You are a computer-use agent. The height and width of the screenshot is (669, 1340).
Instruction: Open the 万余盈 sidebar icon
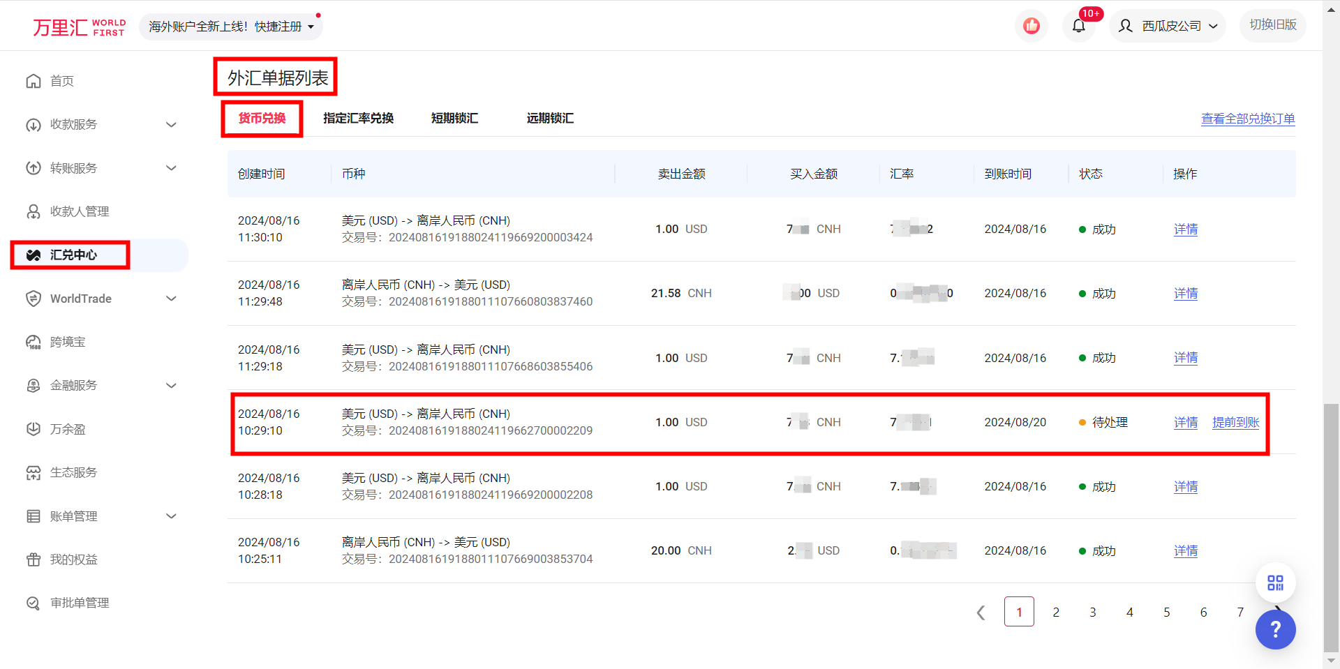pyautogui.click(x=33, y=428)
